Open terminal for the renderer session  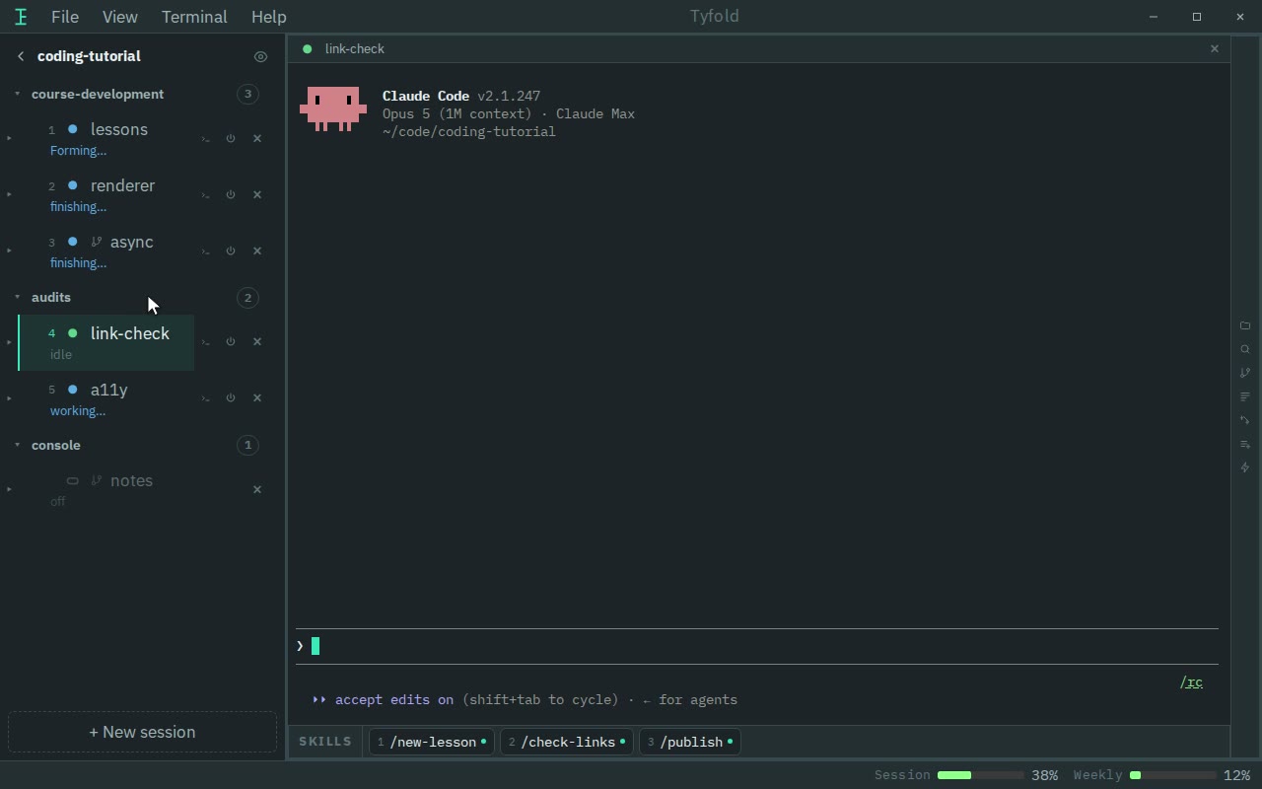pos(205,195)
